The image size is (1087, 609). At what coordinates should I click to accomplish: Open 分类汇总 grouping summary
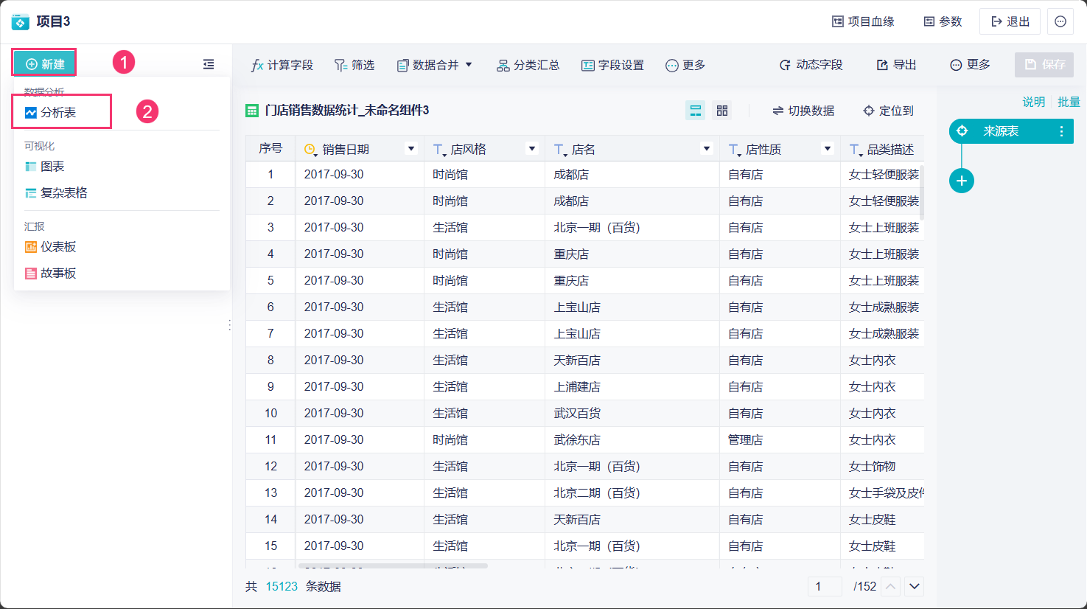528,65
